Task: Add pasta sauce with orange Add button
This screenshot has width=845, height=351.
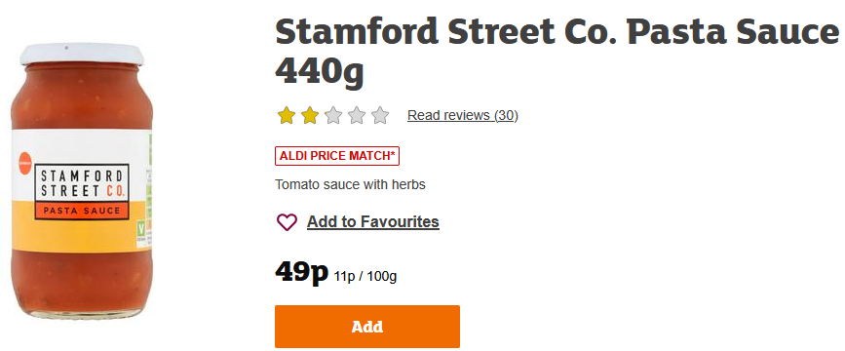Action: (367, 327)
